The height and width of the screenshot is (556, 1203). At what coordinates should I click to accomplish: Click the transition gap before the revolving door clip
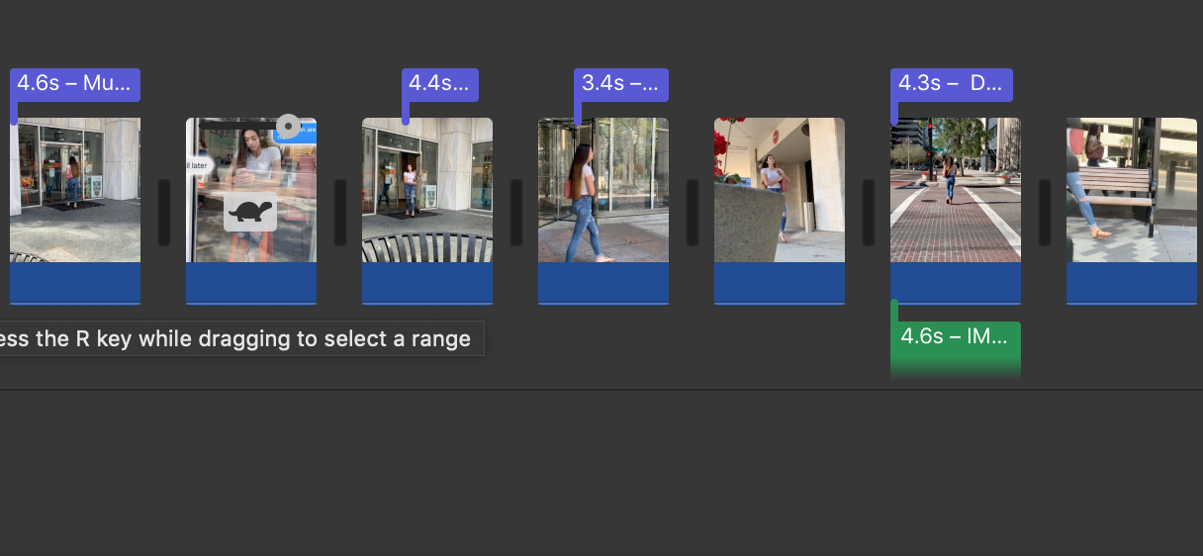click(x=516, y=212)
